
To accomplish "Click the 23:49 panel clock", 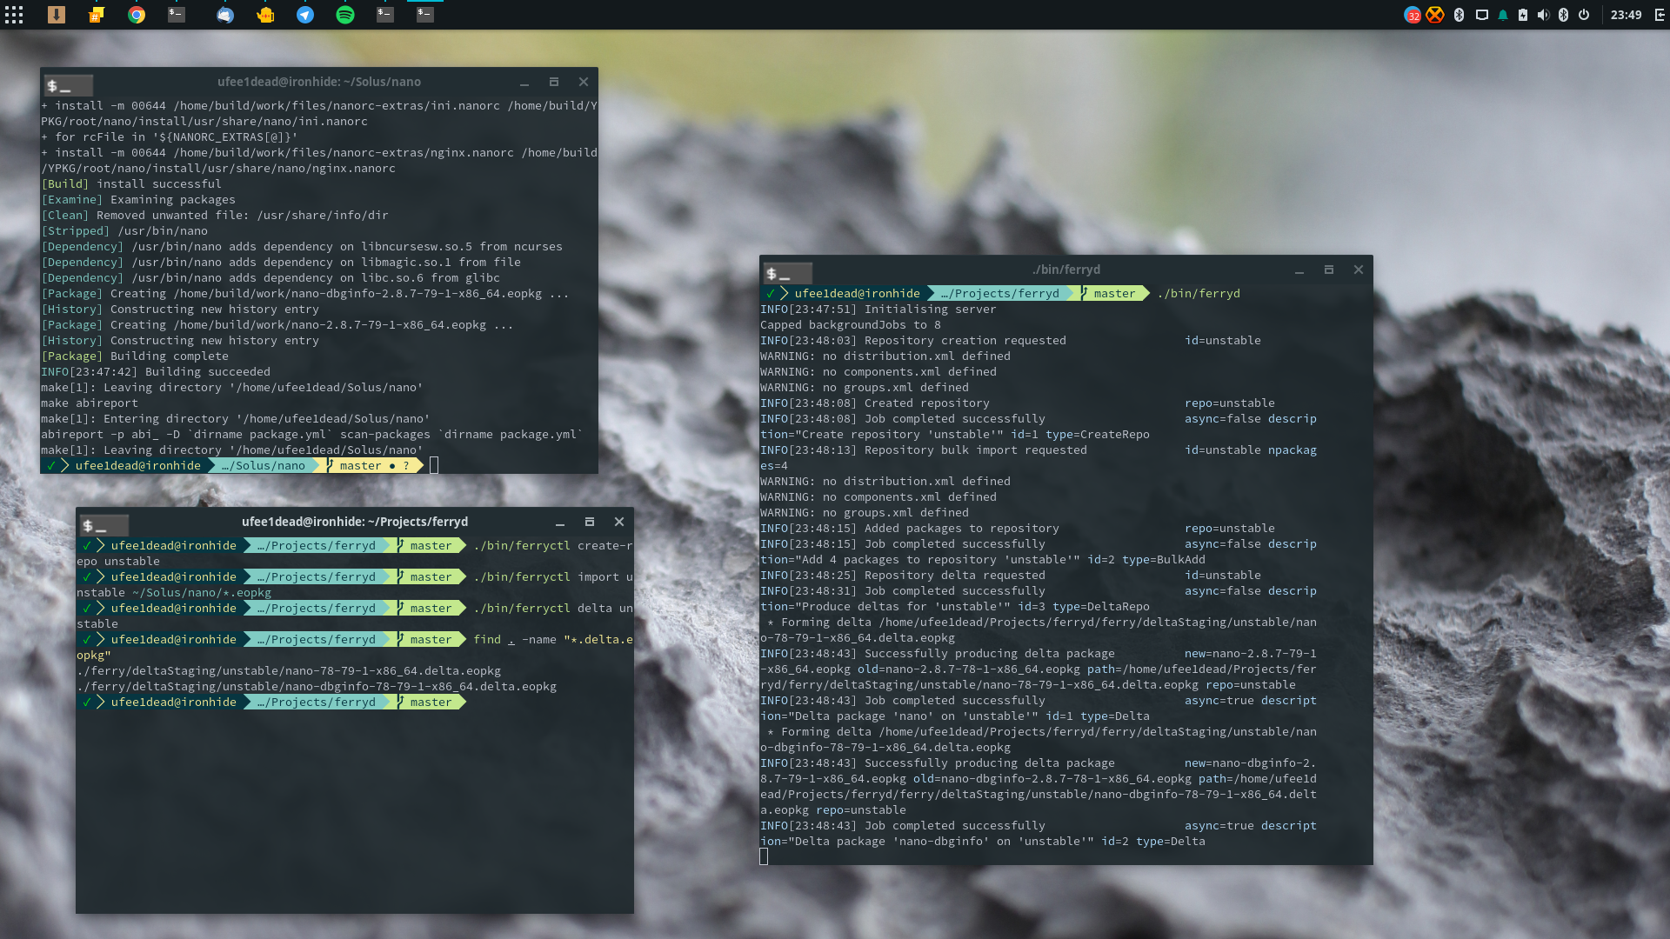I will [1626, 15].
